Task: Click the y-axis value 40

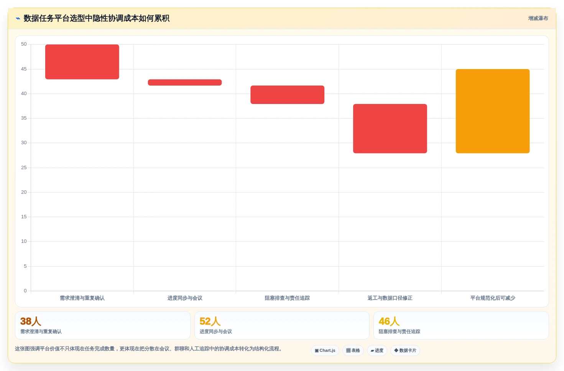Action: (x=24, y=94)
